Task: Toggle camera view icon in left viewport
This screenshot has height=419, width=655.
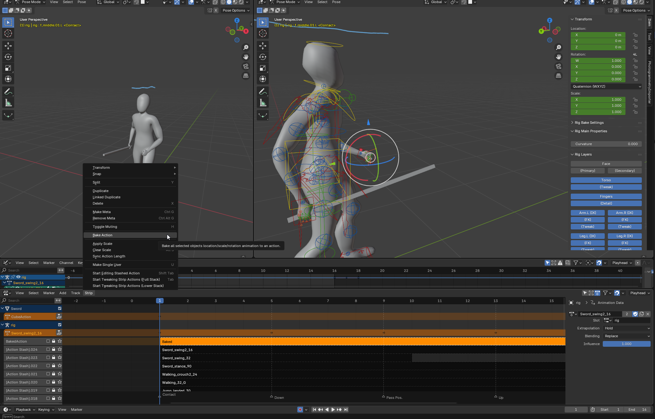Action: pyautogui.click(x=246, y=66)
